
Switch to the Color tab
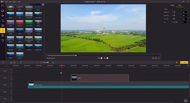[180, 5]
